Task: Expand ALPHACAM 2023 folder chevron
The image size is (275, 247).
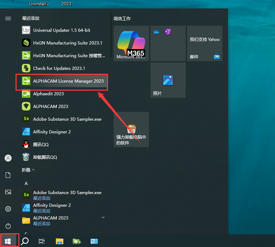Action: (x=103, y=217)
